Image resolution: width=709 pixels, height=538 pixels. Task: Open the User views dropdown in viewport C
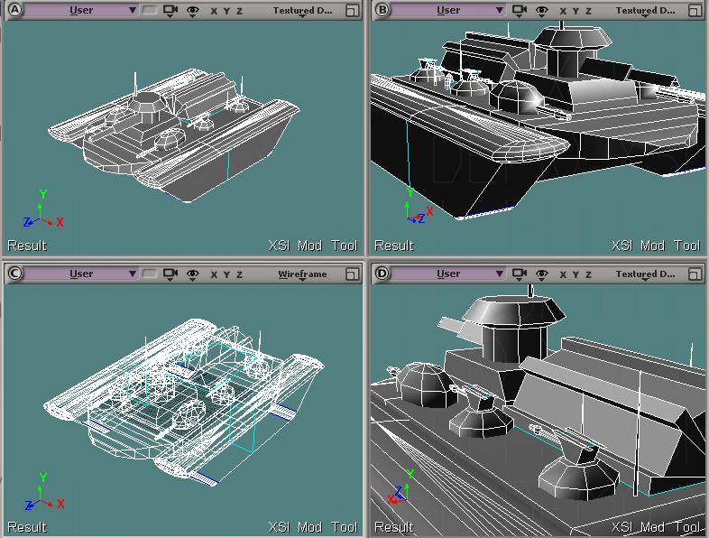click(81, 274)
